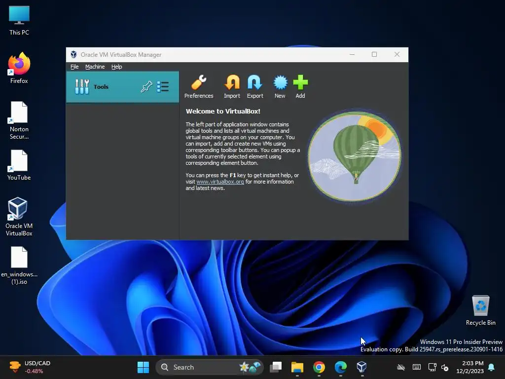Select the Tools item in the sidebar

click(x=122, y=87)
